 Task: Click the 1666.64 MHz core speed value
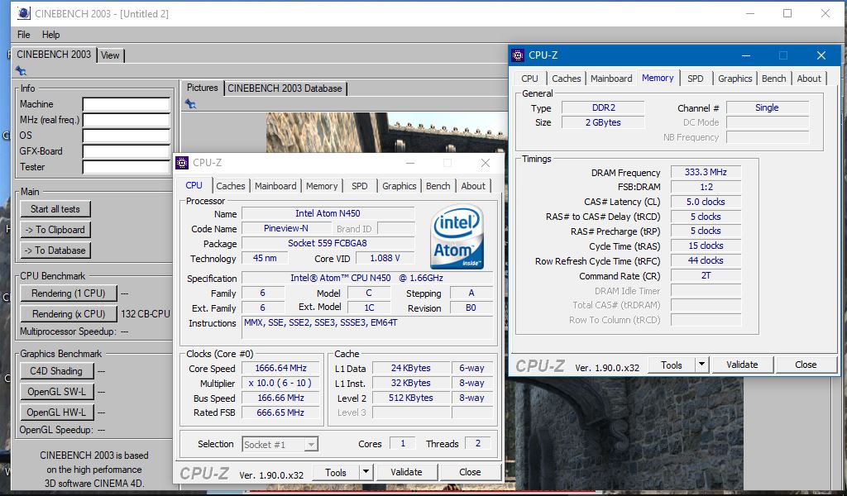click(281, 368)
